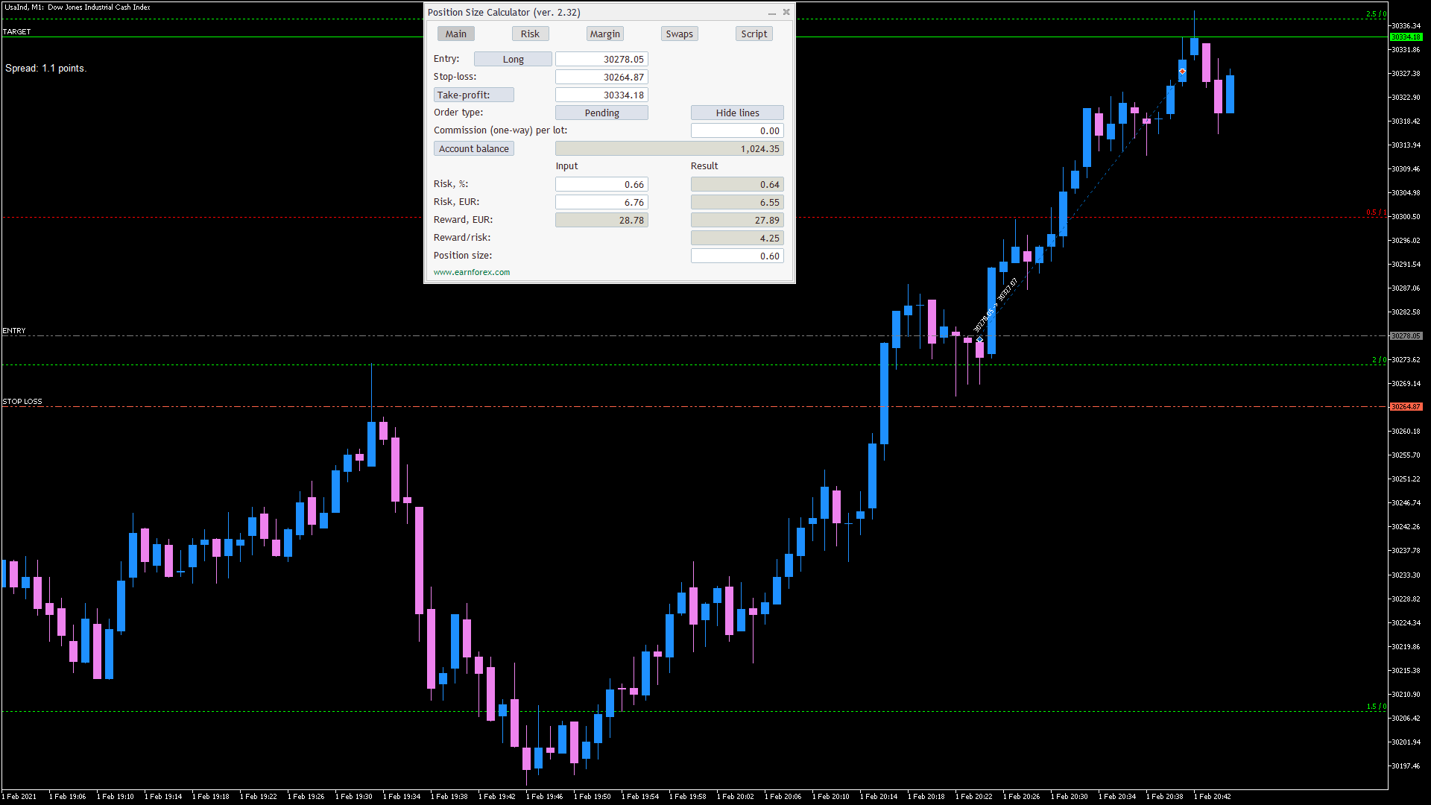Open the Swaps tab
This screenshot has height=805, width=1431.
click(679, 34)
